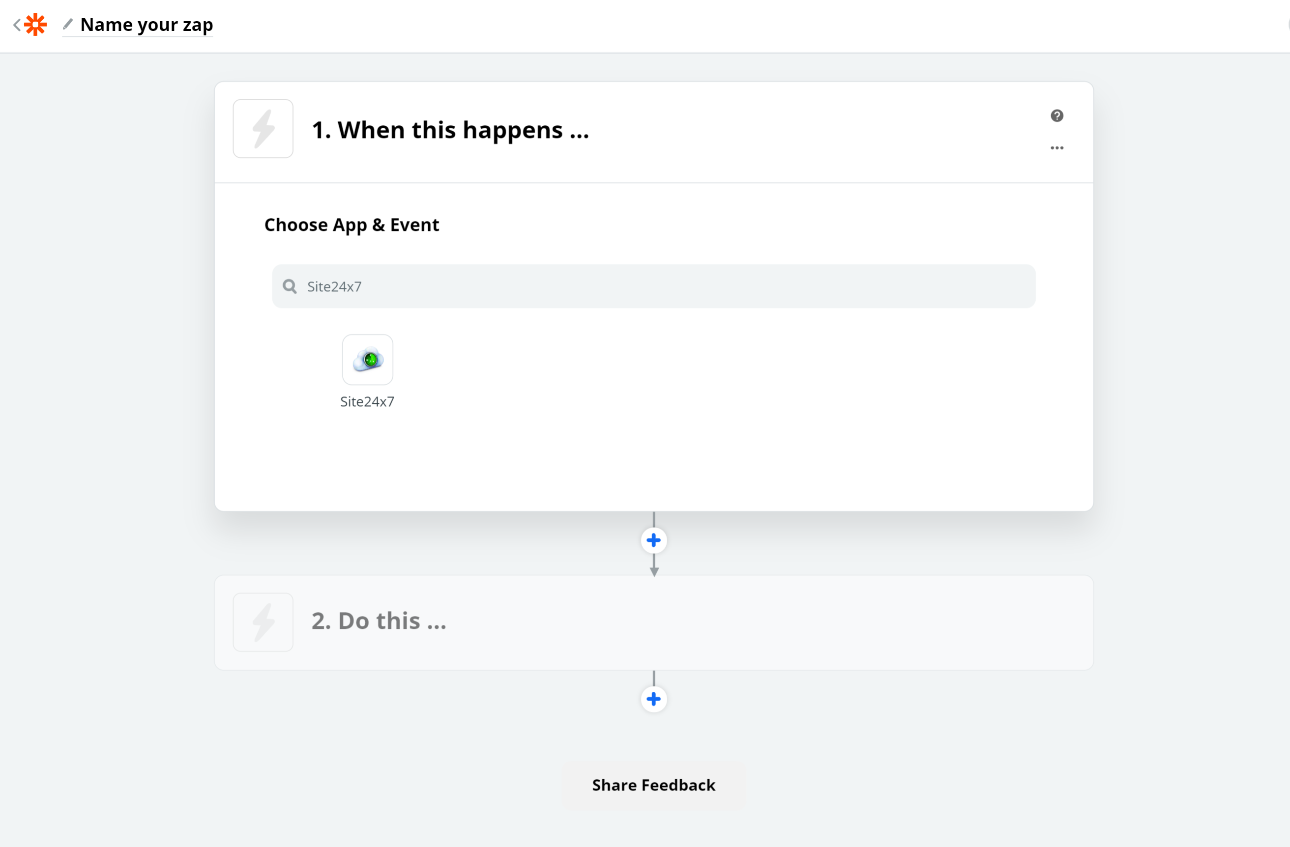This screenshot has width=1290, height=847.
Task: Expand the "2. Do this ..." step
Action: (379, 621)
